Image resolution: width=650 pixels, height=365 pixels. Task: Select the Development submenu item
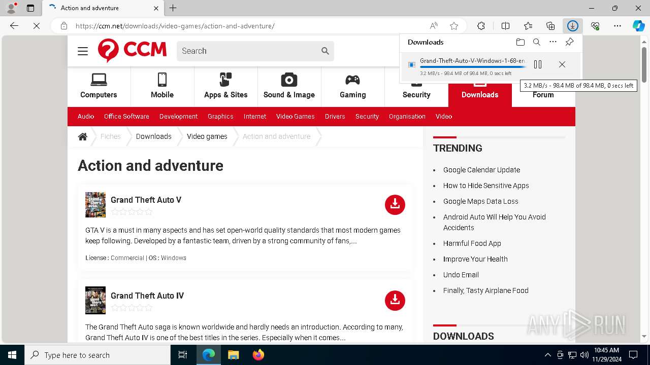click(x=178, y=117)
